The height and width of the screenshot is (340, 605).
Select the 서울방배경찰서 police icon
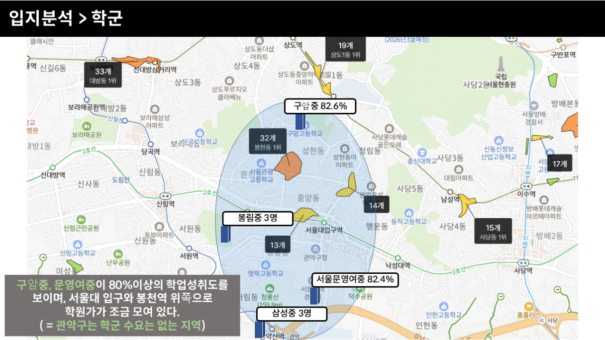click(534, 105)
